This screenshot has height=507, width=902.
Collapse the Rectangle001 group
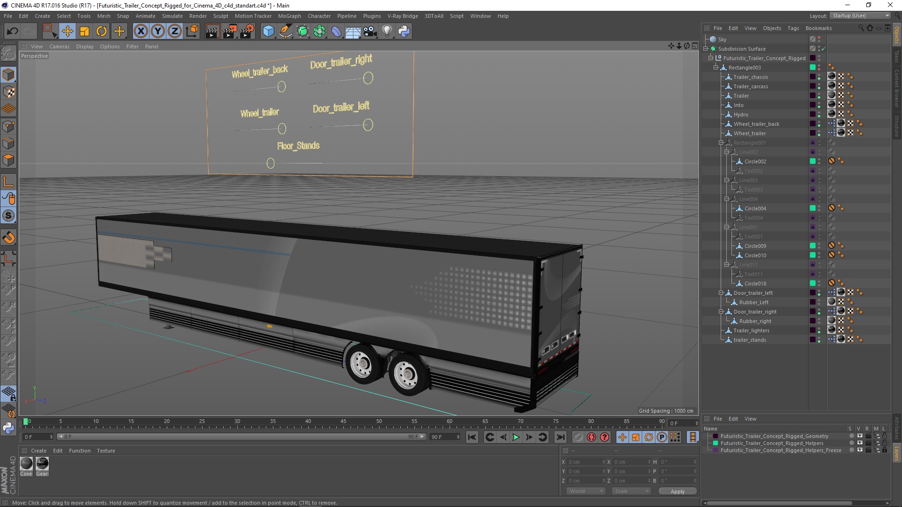(x=721, y=143)
